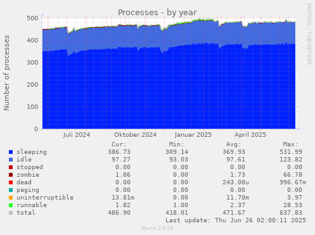This screenshot has width=315, height=235.
Task: Click the 'idle' legend label
Action: (x=24, y=160)
